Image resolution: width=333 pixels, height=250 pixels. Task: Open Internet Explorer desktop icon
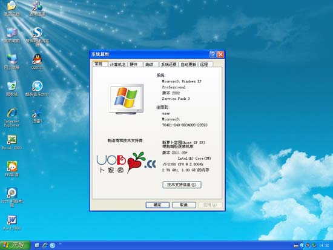point(12,117)
